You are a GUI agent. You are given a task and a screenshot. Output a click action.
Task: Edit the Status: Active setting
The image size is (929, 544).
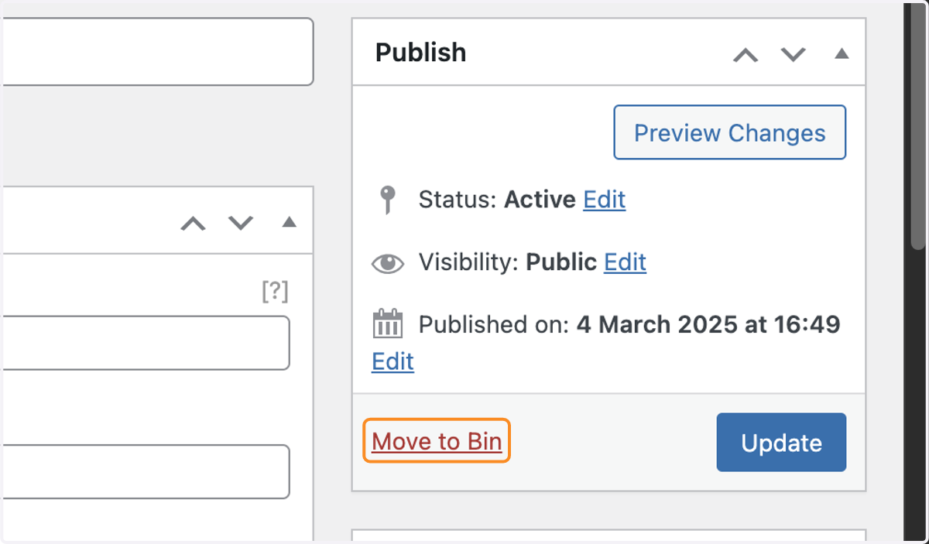tap(605, 200)
